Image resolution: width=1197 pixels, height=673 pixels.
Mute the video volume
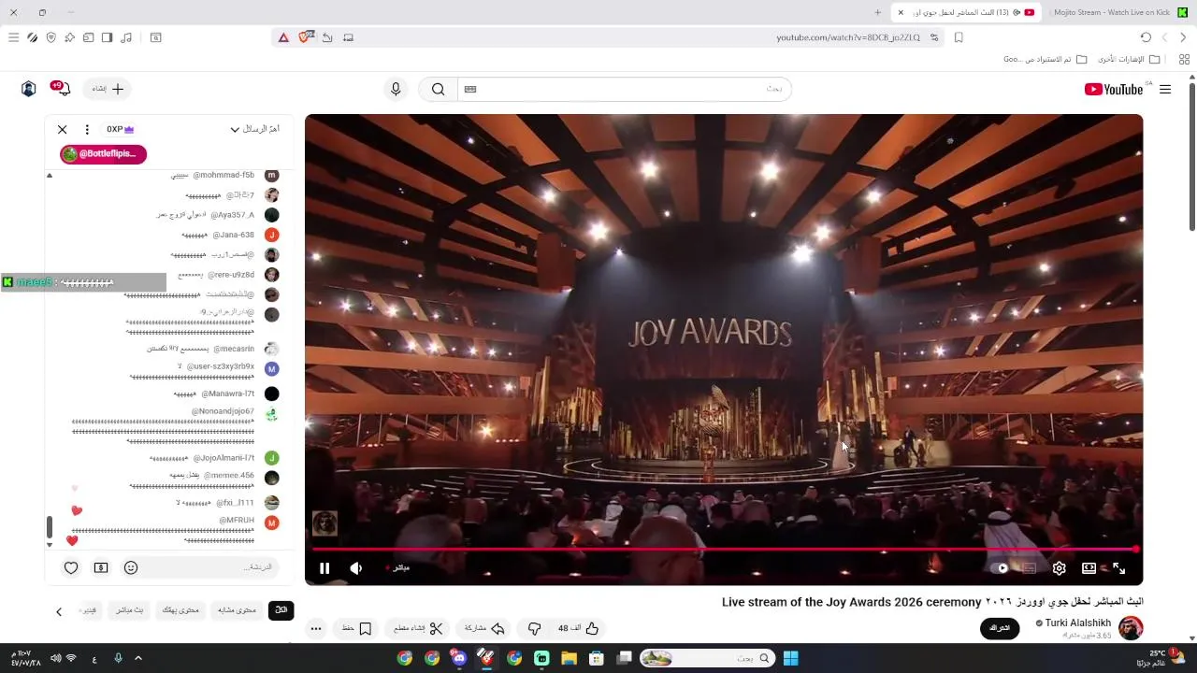click(356, 568)
